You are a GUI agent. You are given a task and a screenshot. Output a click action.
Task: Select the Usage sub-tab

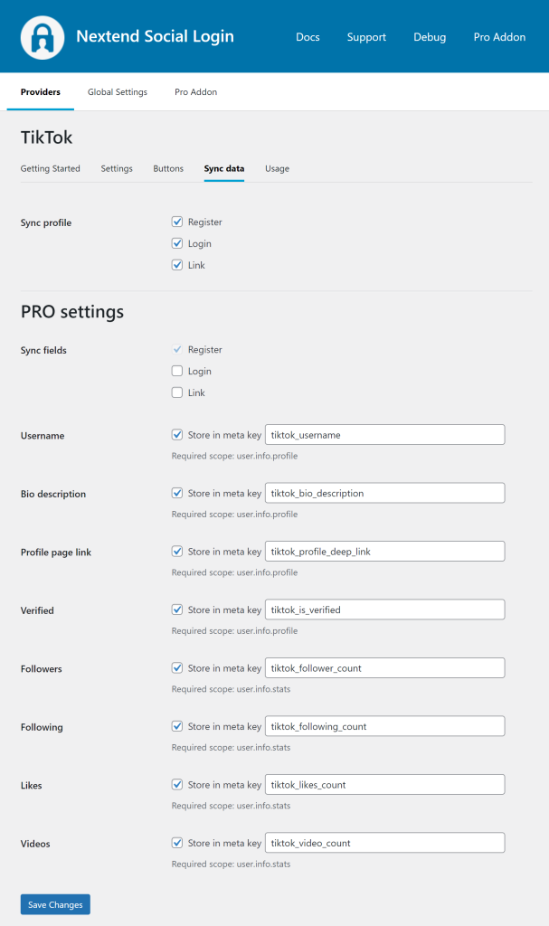[x=277, y=168]
